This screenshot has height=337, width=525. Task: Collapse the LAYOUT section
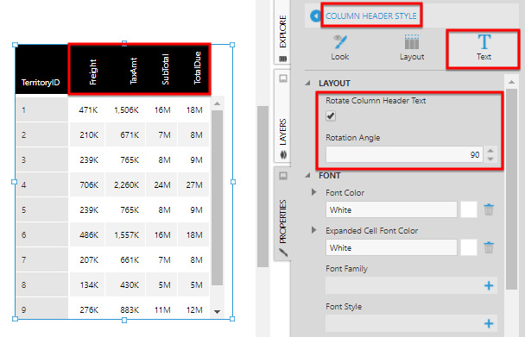308,83
